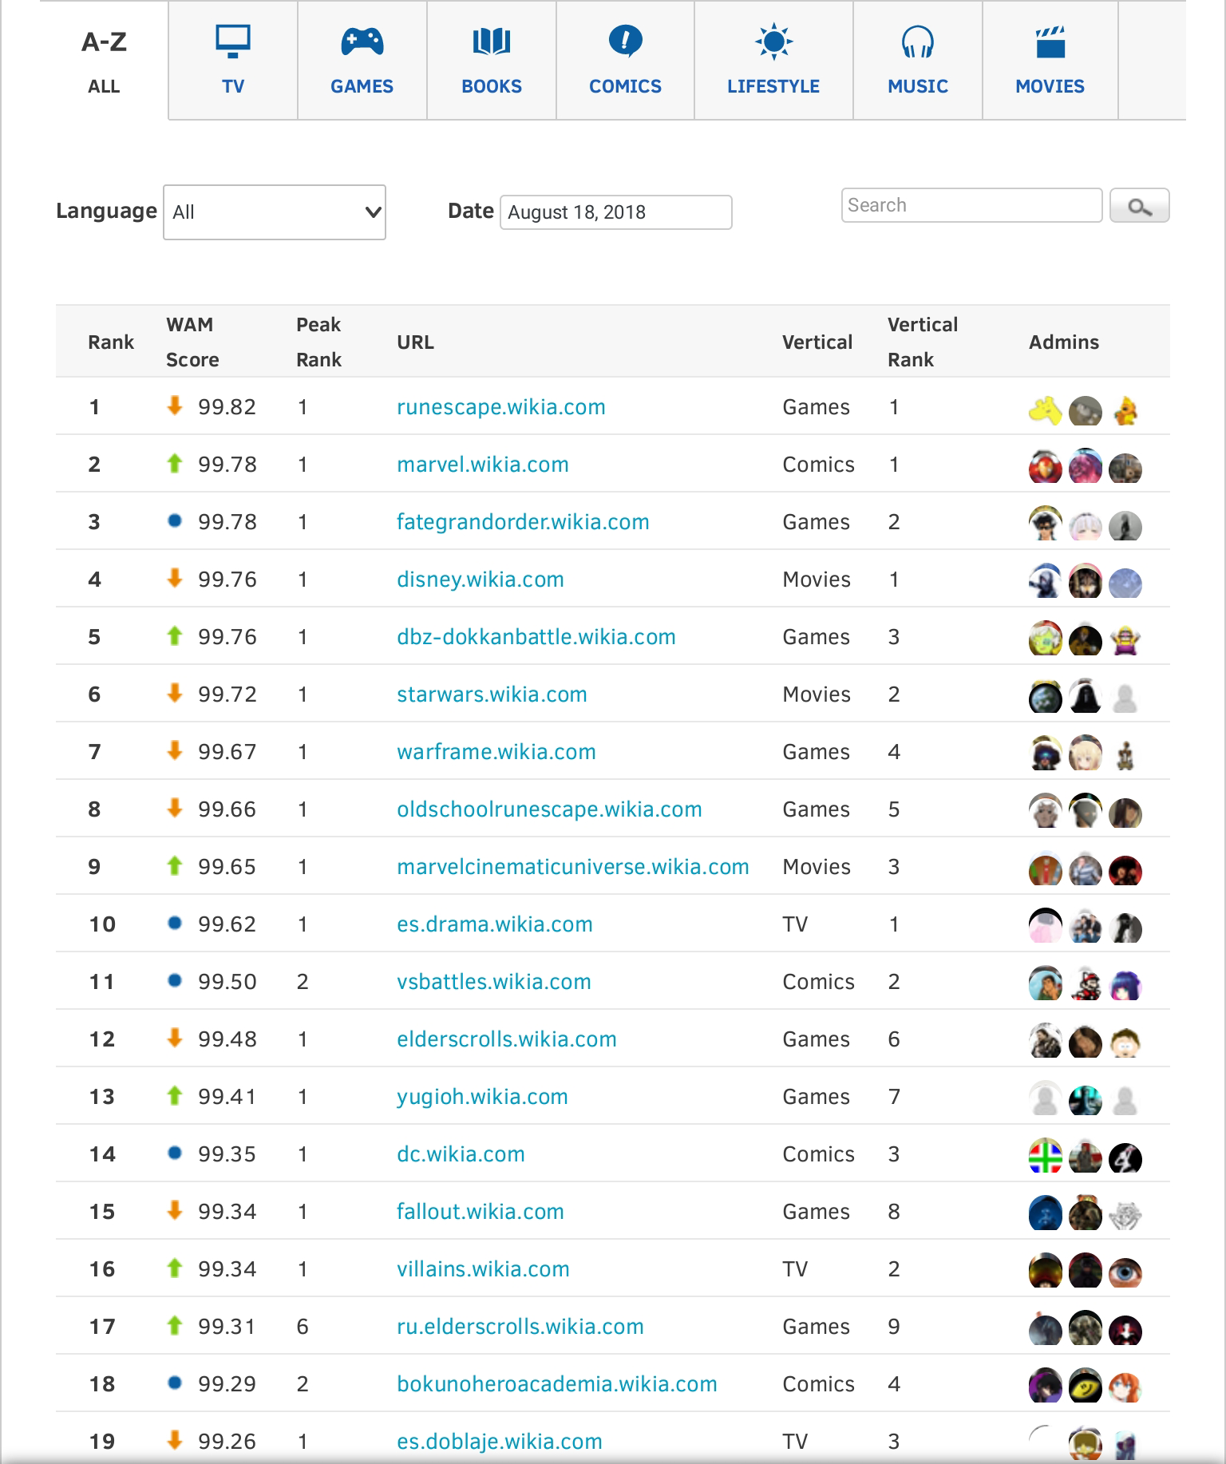Click eye avatar in villains row
The image size is (1226, 1464).
pyautogui.click(x=1125, y=1273)
